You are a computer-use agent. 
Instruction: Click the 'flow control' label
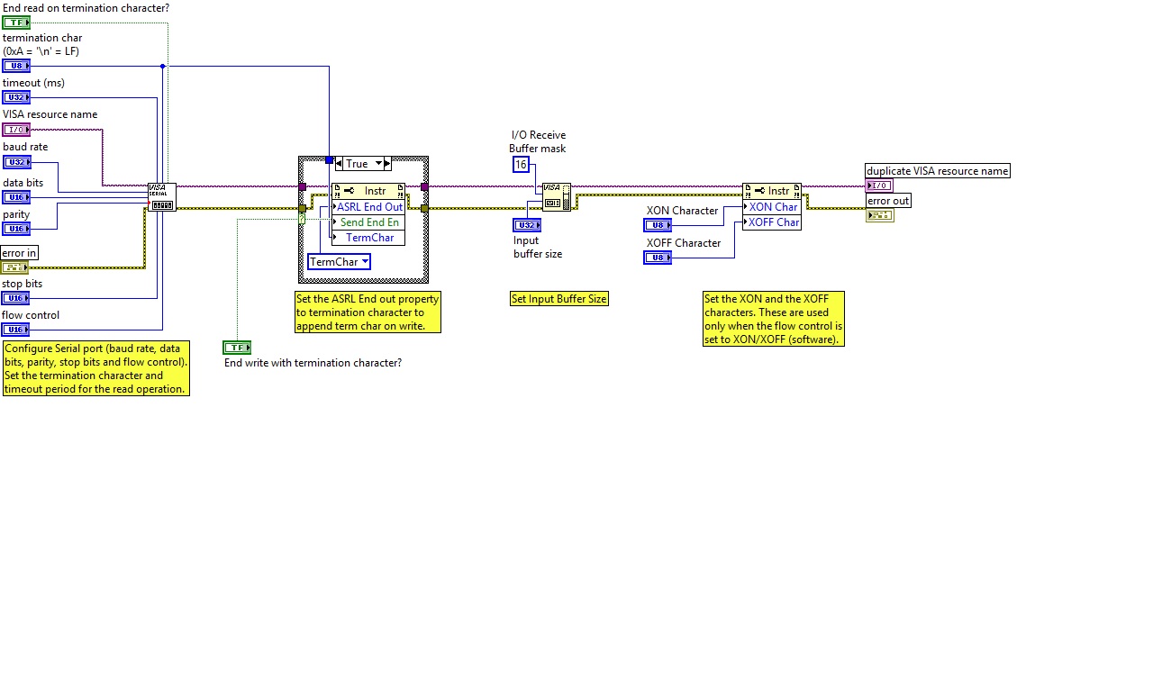(x=31, y=315)
